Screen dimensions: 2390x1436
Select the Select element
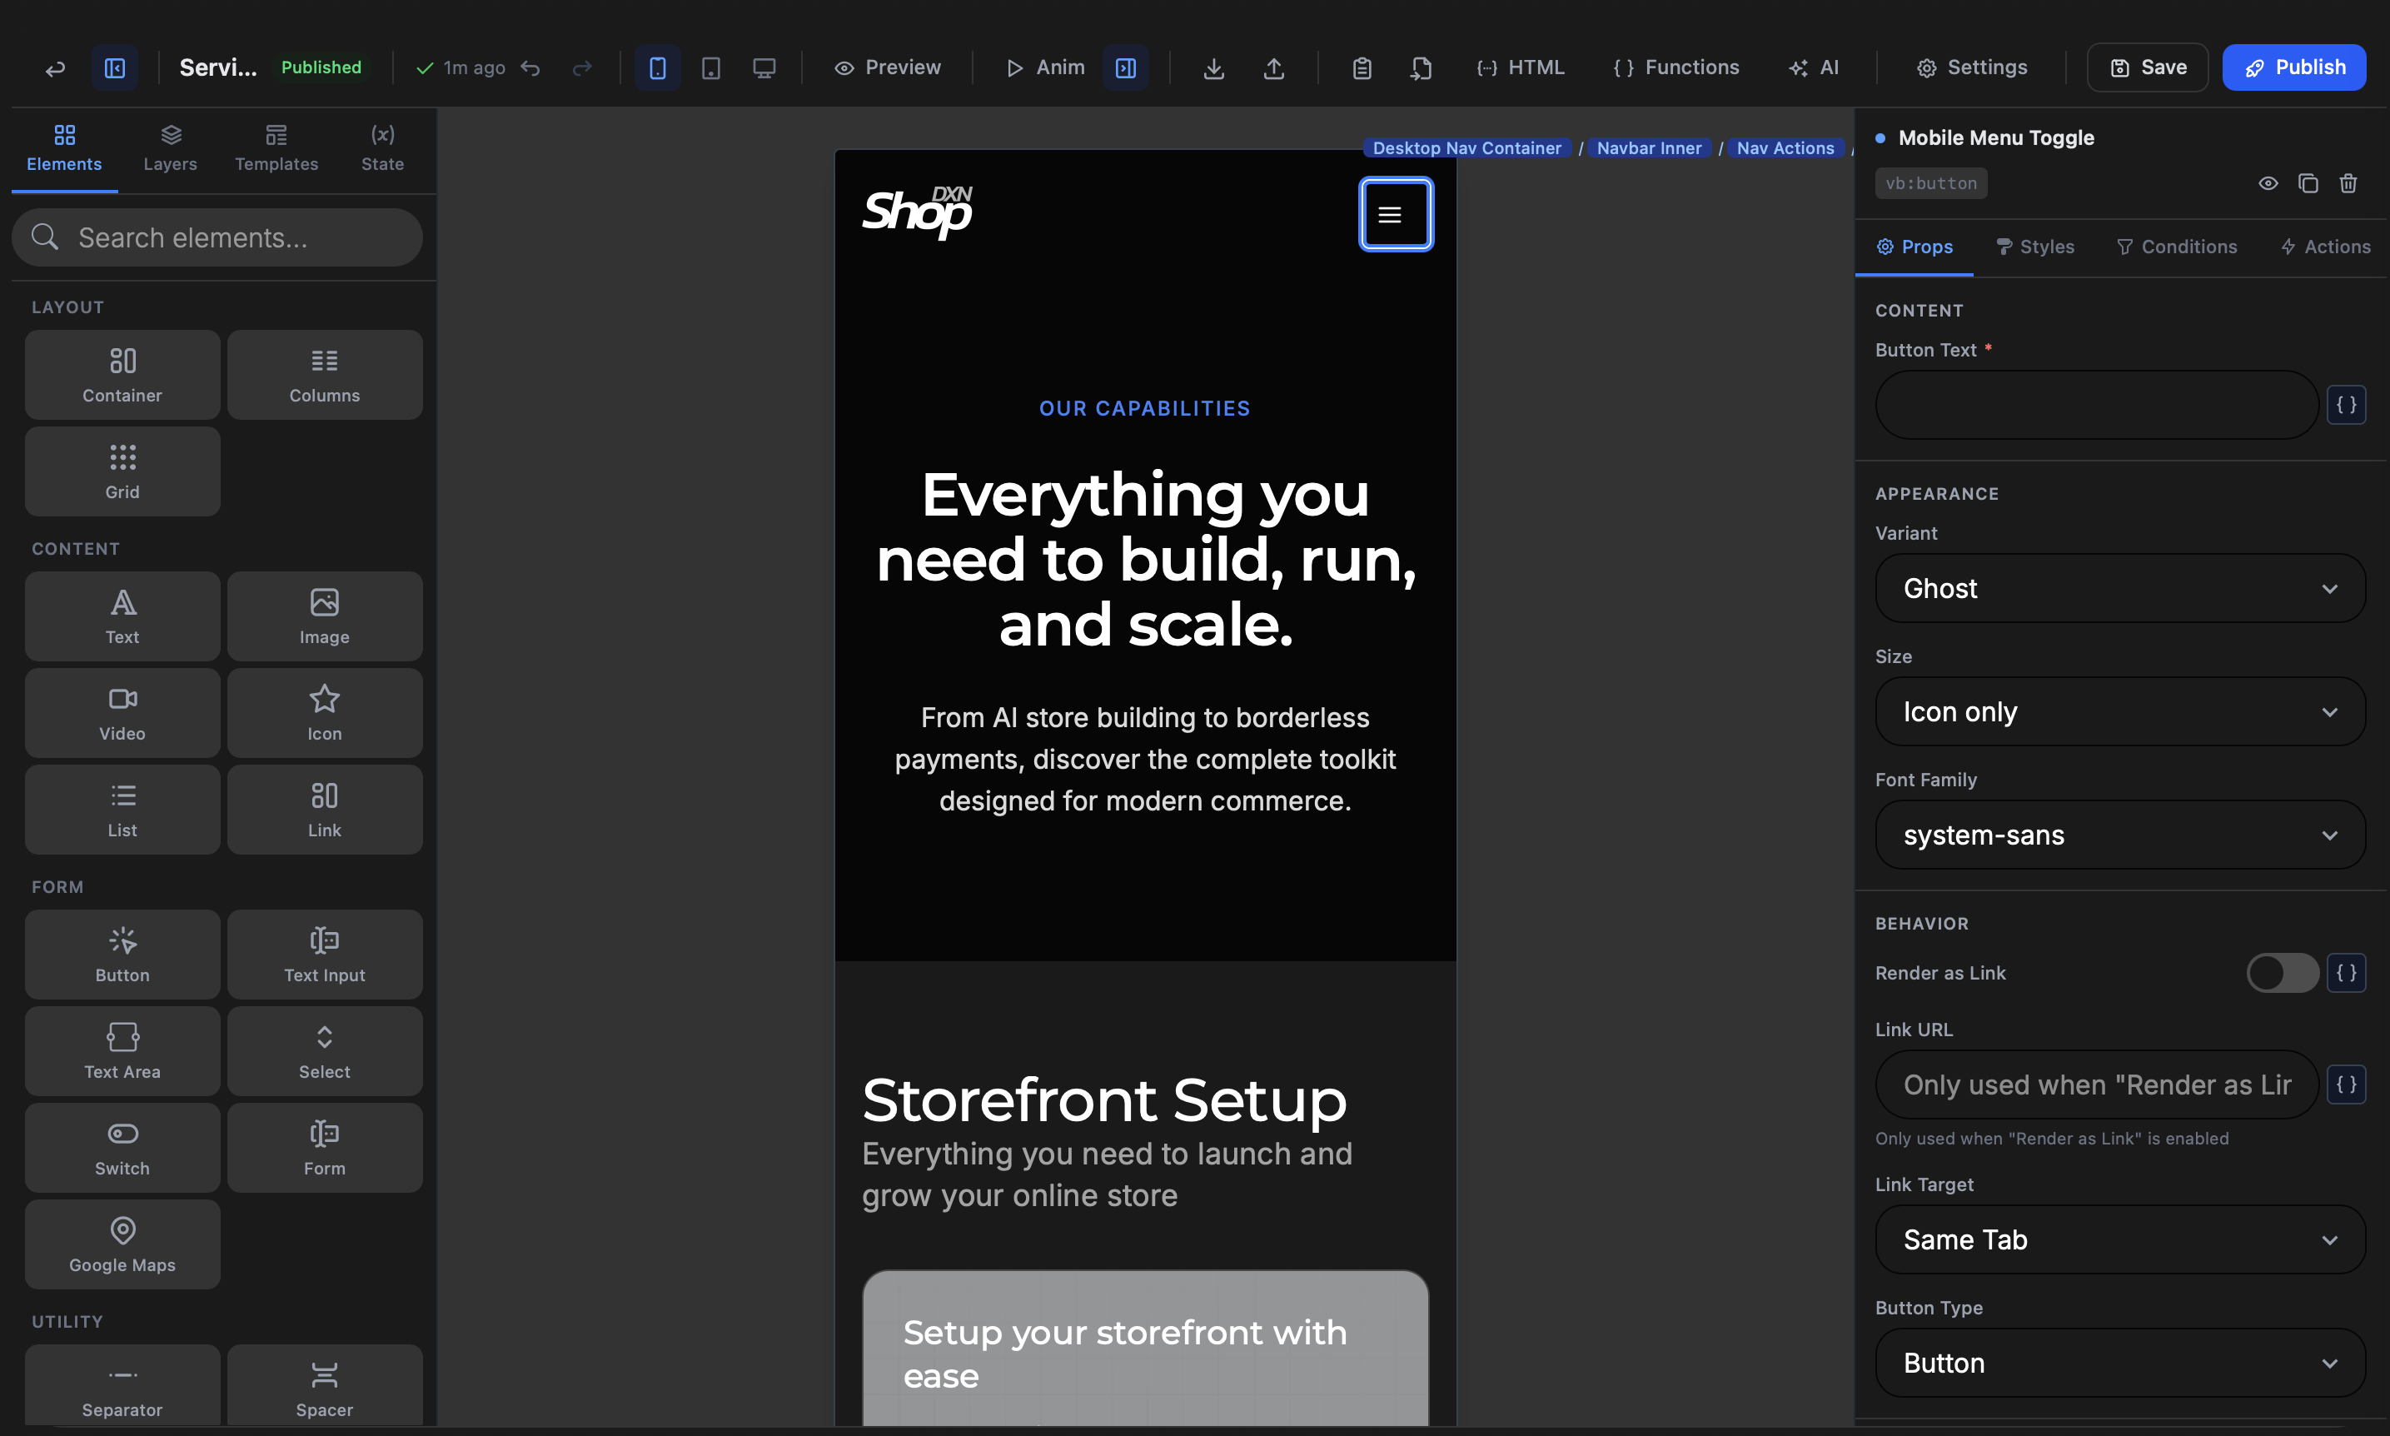coord(325,1051)
